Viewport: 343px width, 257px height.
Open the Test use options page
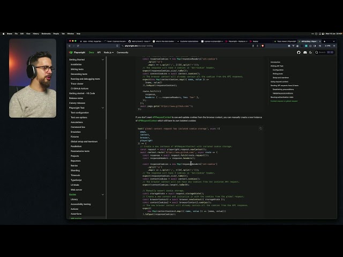tap(79, 117)
